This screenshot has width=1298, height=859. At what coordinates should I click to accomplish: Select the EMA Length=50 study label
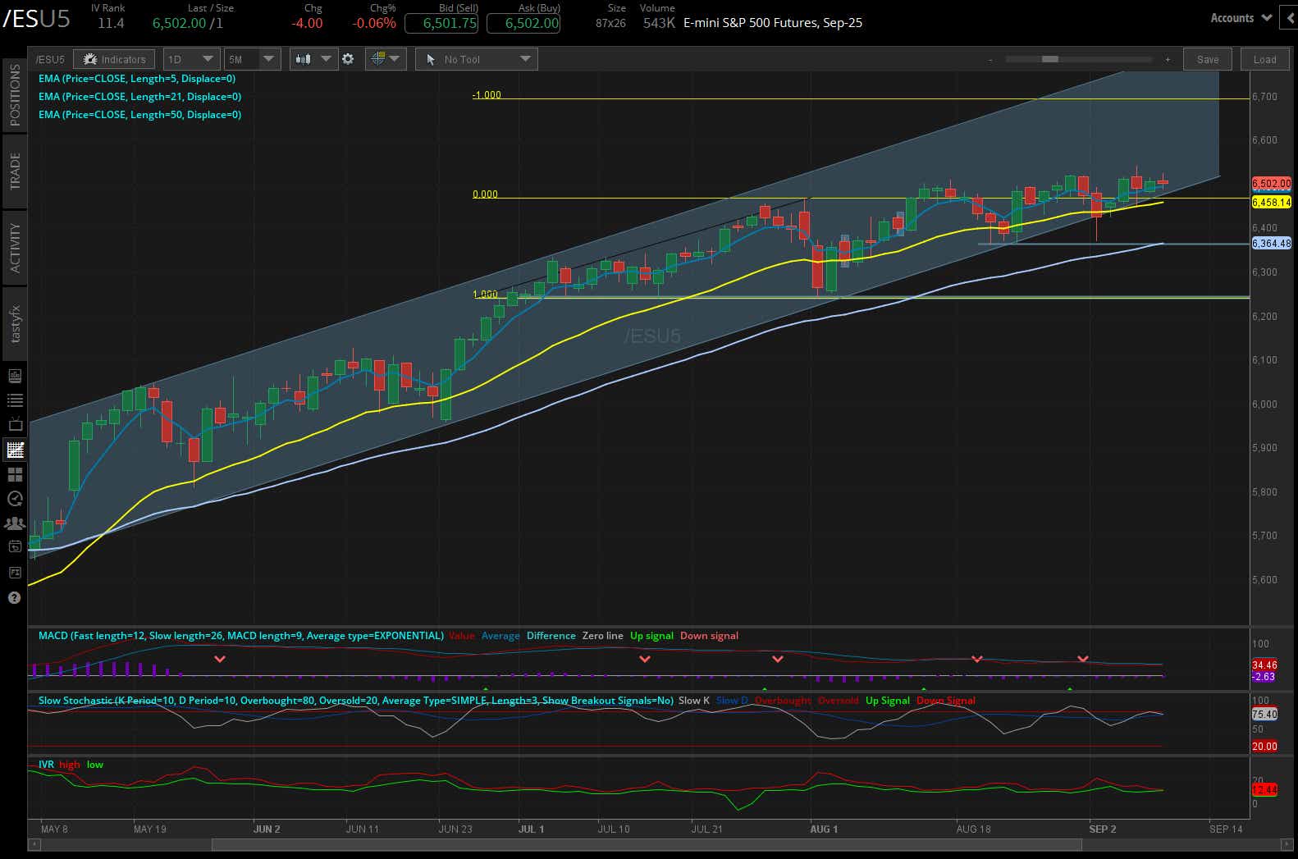(139, 115)
